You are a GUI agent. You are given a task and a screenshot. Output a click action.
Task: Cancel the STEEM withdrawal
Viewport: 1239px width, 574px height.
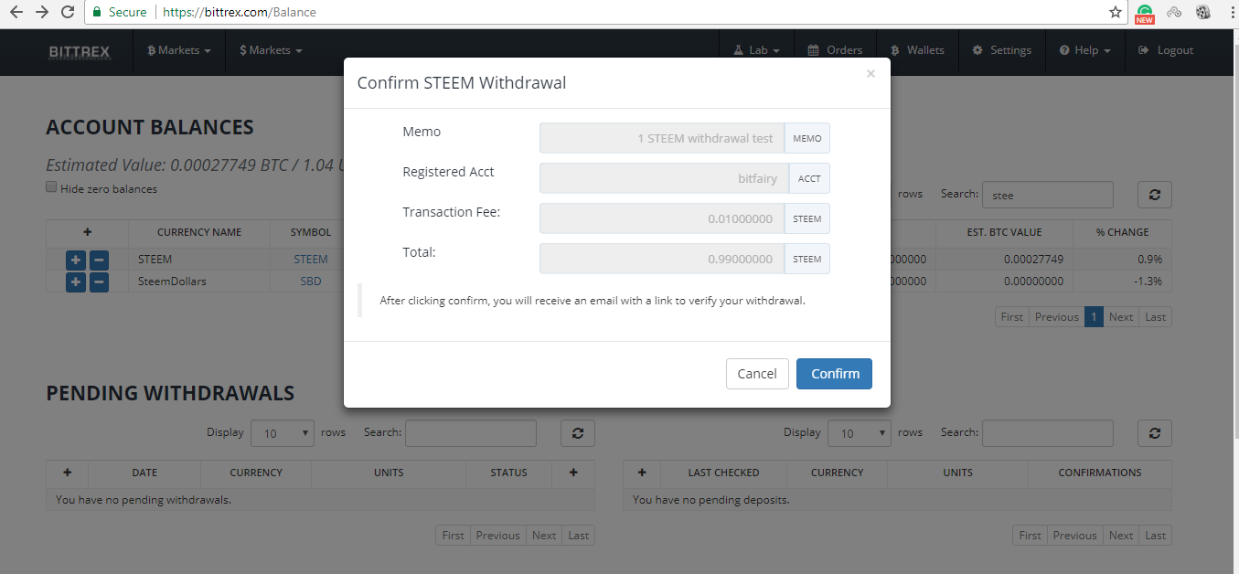point(757,374)
